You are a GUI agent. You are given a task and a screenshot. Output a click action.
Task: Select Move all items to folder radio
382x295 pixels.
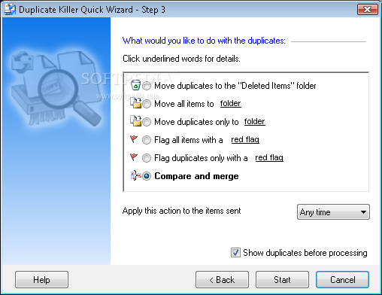point(147,104)
